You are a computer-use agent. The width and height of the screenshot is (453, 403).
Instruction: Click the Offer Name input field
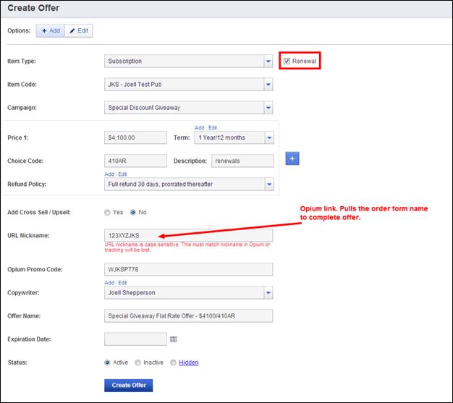[188, 315]
